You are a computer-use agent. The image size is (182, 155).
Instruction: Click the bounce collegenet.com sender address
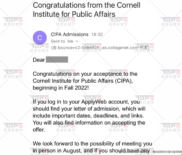click(98, 48)
